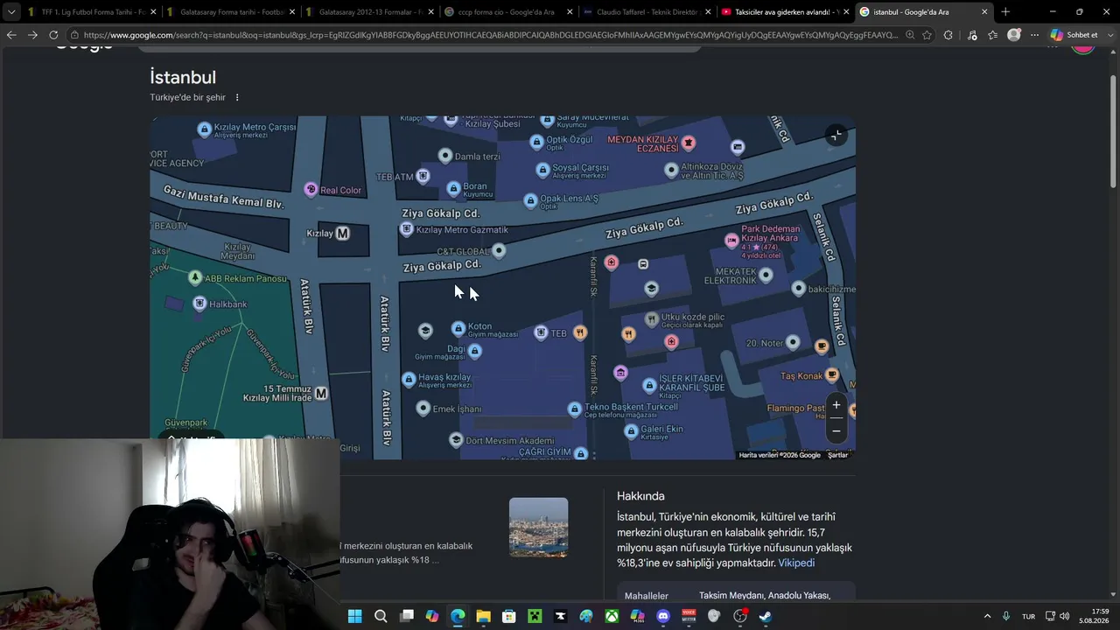This screenshot has height=630, width=1120.
Task: Select the Park Dedeman Kızılay Ankara hotel pin
Action: 731,240
